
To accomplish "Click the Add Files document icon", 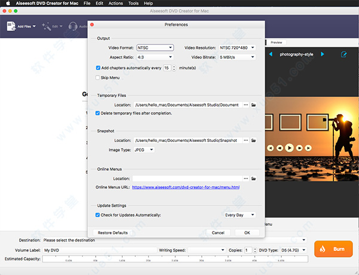I will point(11,26).
